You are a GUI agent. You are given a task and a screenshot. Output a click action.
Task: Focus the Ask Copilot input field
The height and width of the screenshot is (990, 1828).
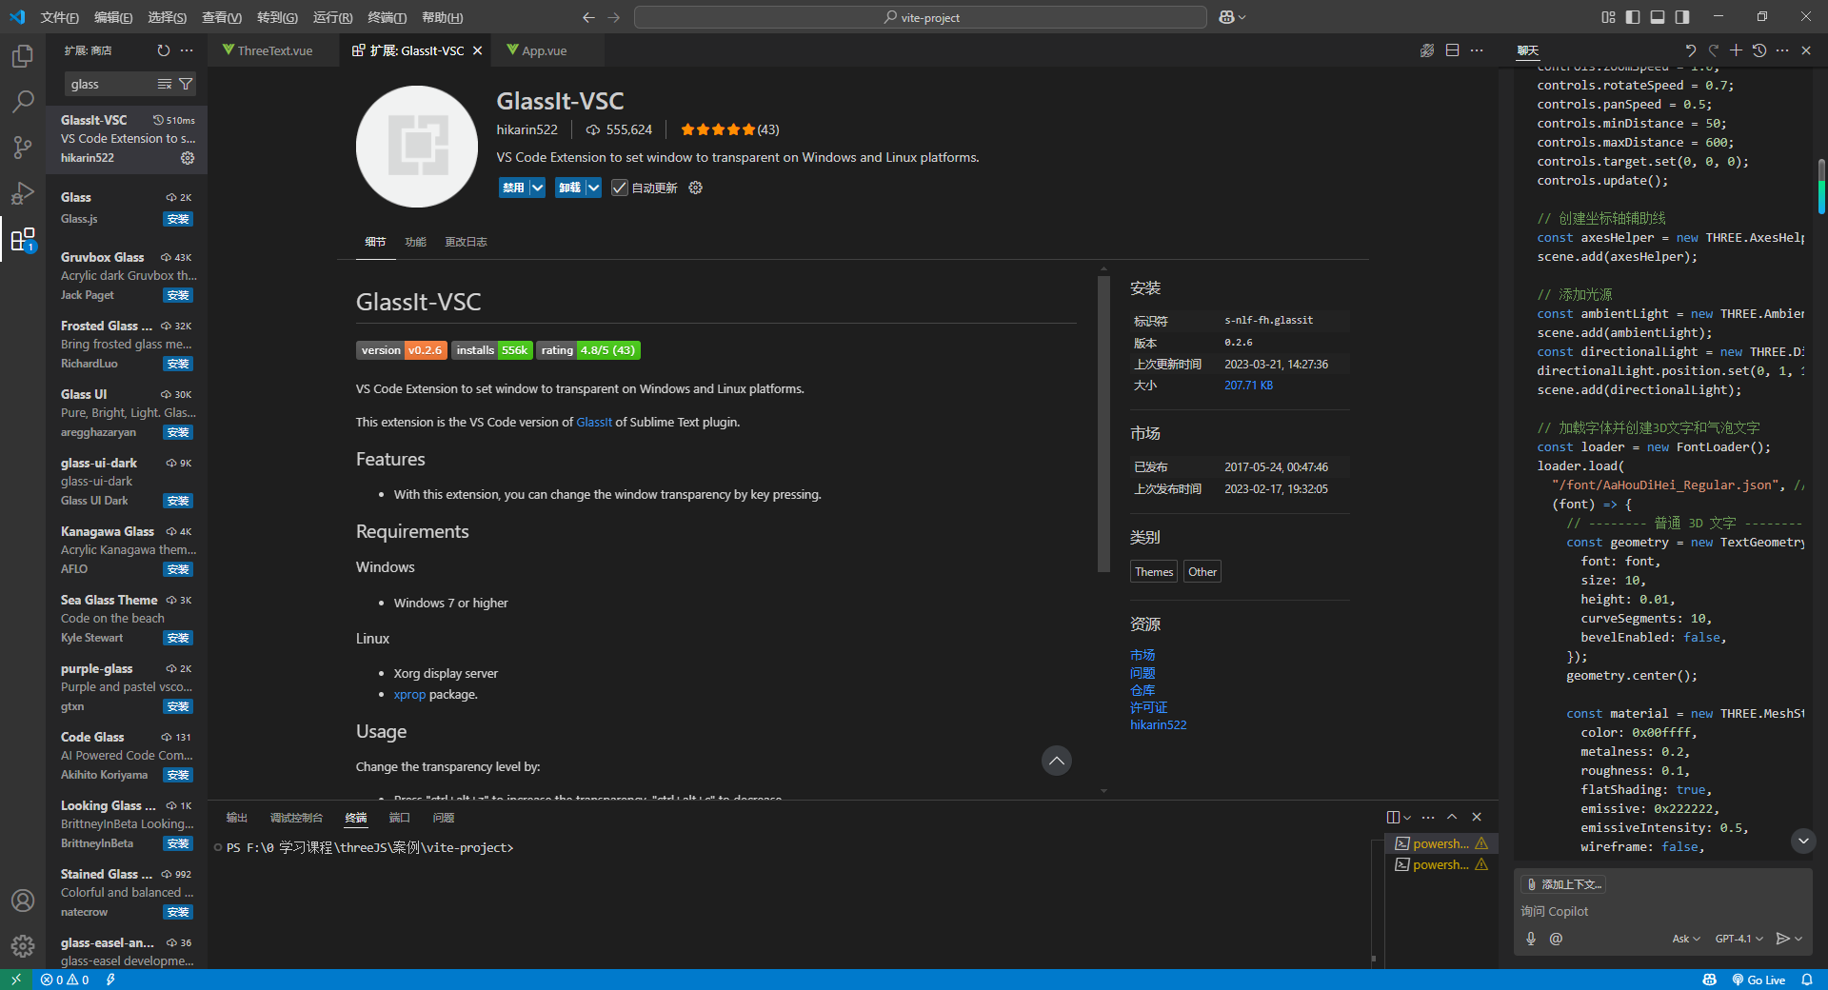1661,911
